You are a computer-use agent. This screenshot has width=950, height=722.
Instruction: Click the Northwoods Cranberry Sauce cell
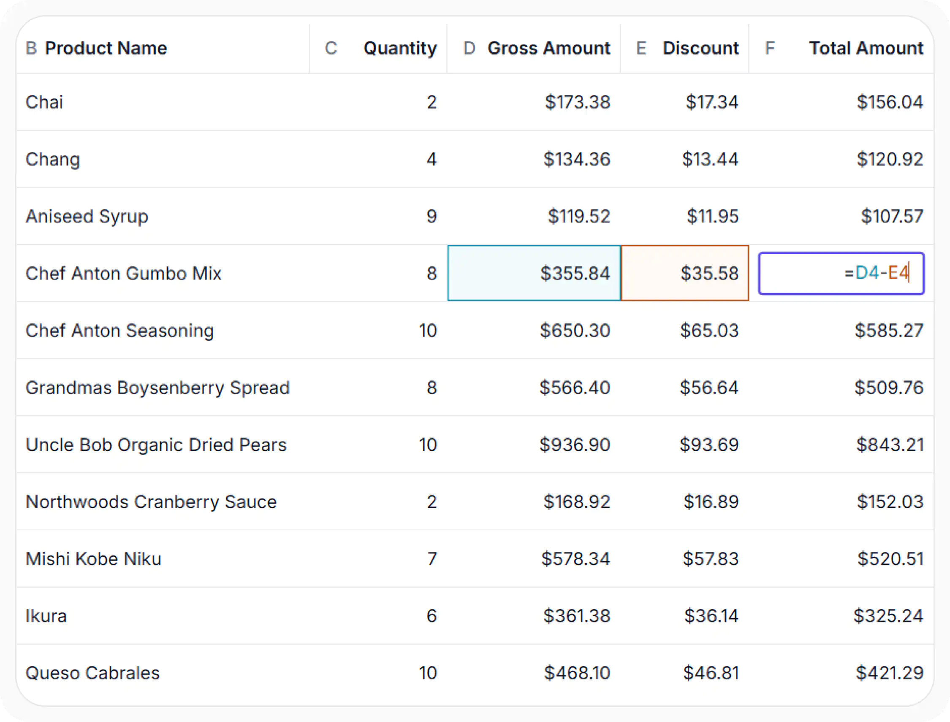point(163,502)
